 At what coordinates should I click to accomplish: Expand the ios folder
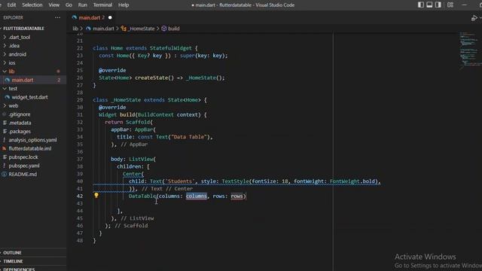click(12, 63)
